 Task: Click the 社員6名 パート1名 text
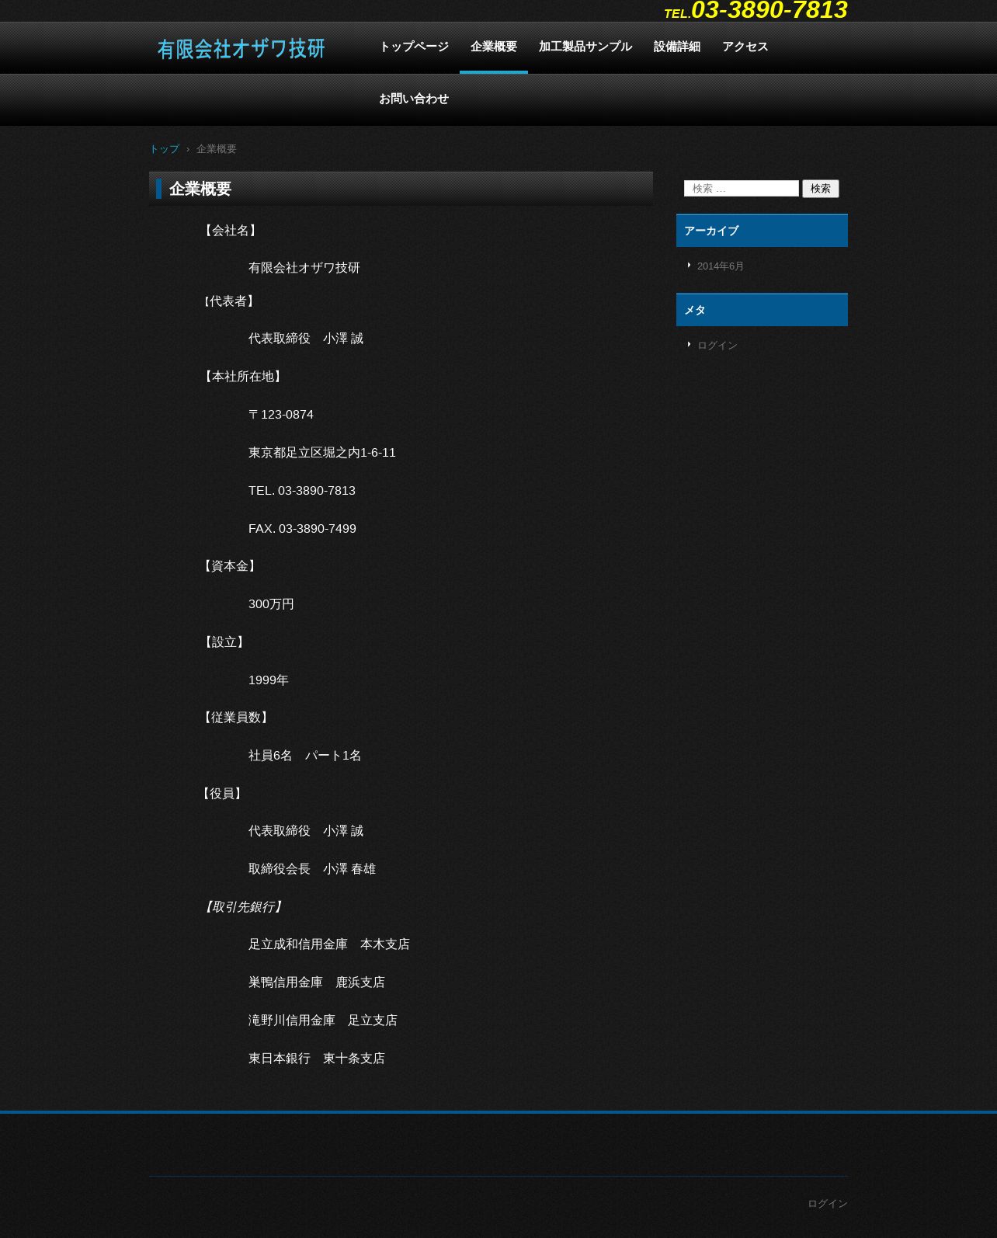[x=305, y=756]
